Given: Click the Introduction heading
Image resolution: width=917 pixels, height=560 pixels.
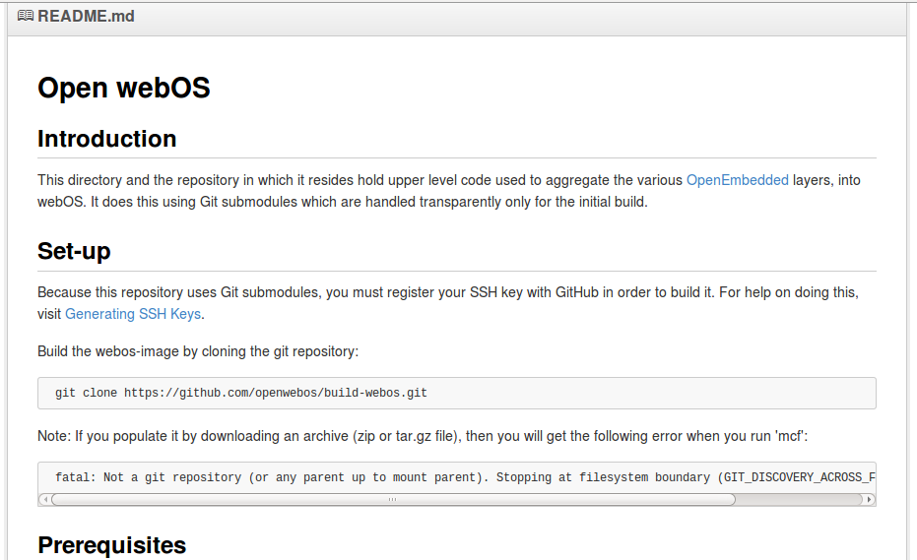Looking at the screenshot, I should (107, 139).
